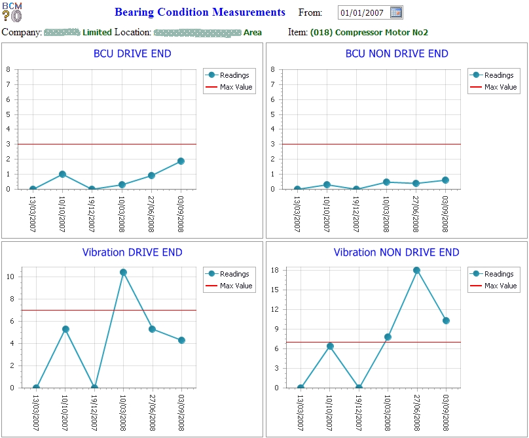The width and height of the screenshot is (529, 438).
Task: Select the 13/03/2007 data point in BCU NON DRIVE END
Action: tap(297, 189)
